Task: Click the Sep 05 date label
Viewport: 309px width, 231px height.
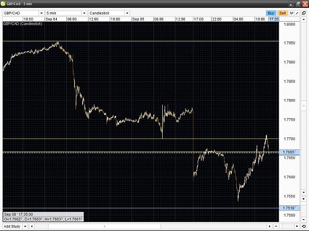Action: (138, 19)
